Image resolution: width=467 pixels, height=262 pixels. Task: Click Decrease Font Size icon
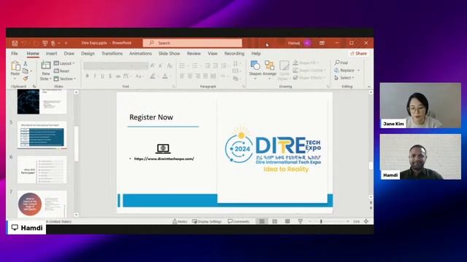(161, 65)
